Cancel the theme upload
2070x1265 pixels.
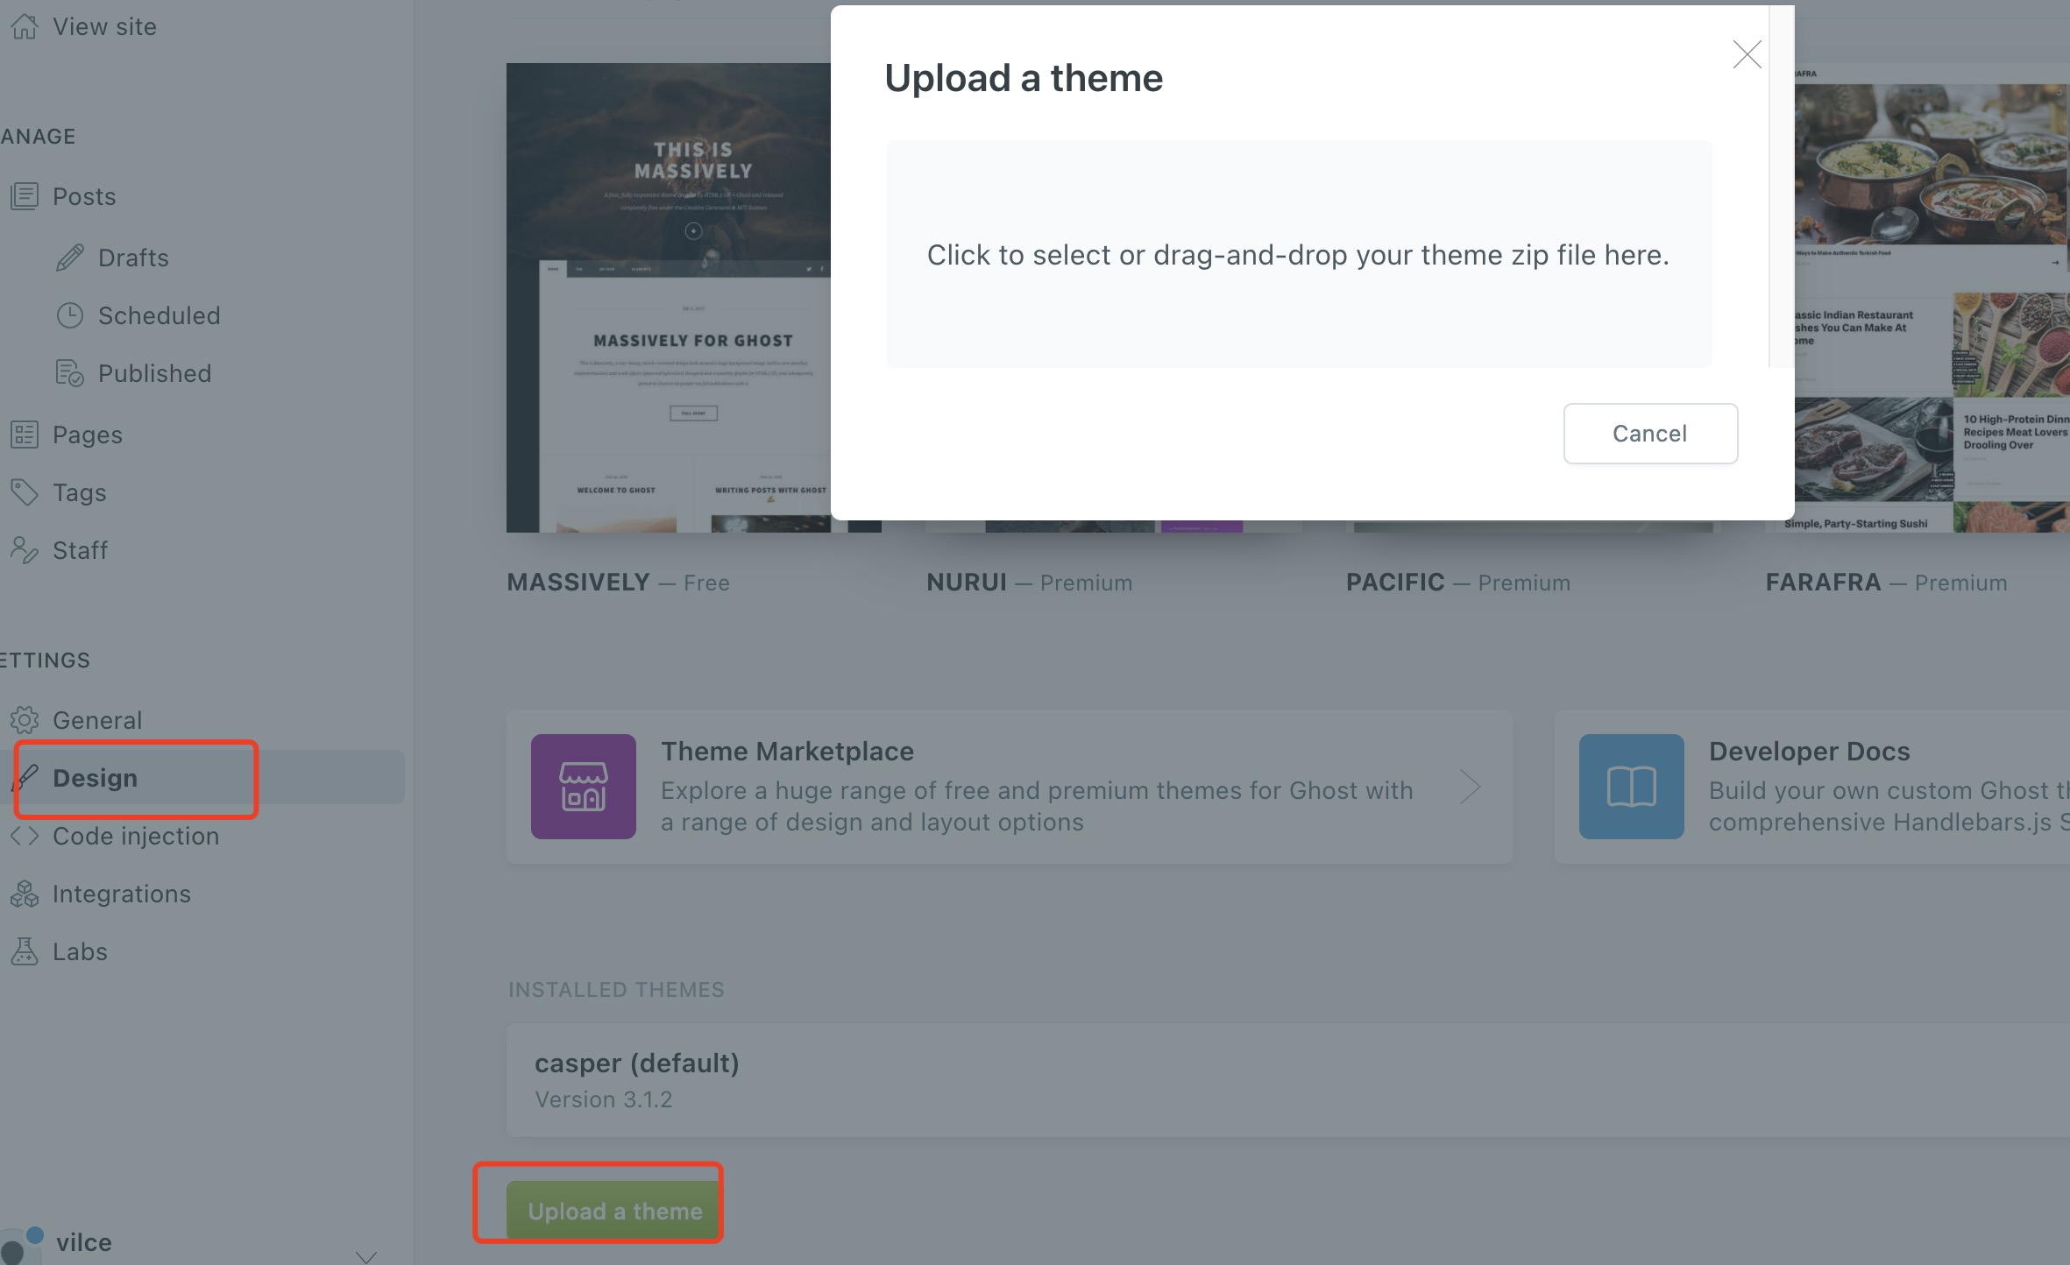tap(1650, 433)
